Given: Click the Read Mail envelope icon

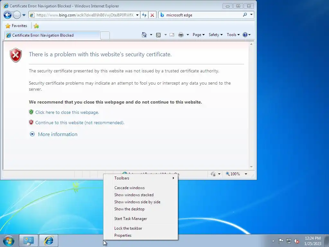Looking at the screenshot, I should (x=172, y=35).
